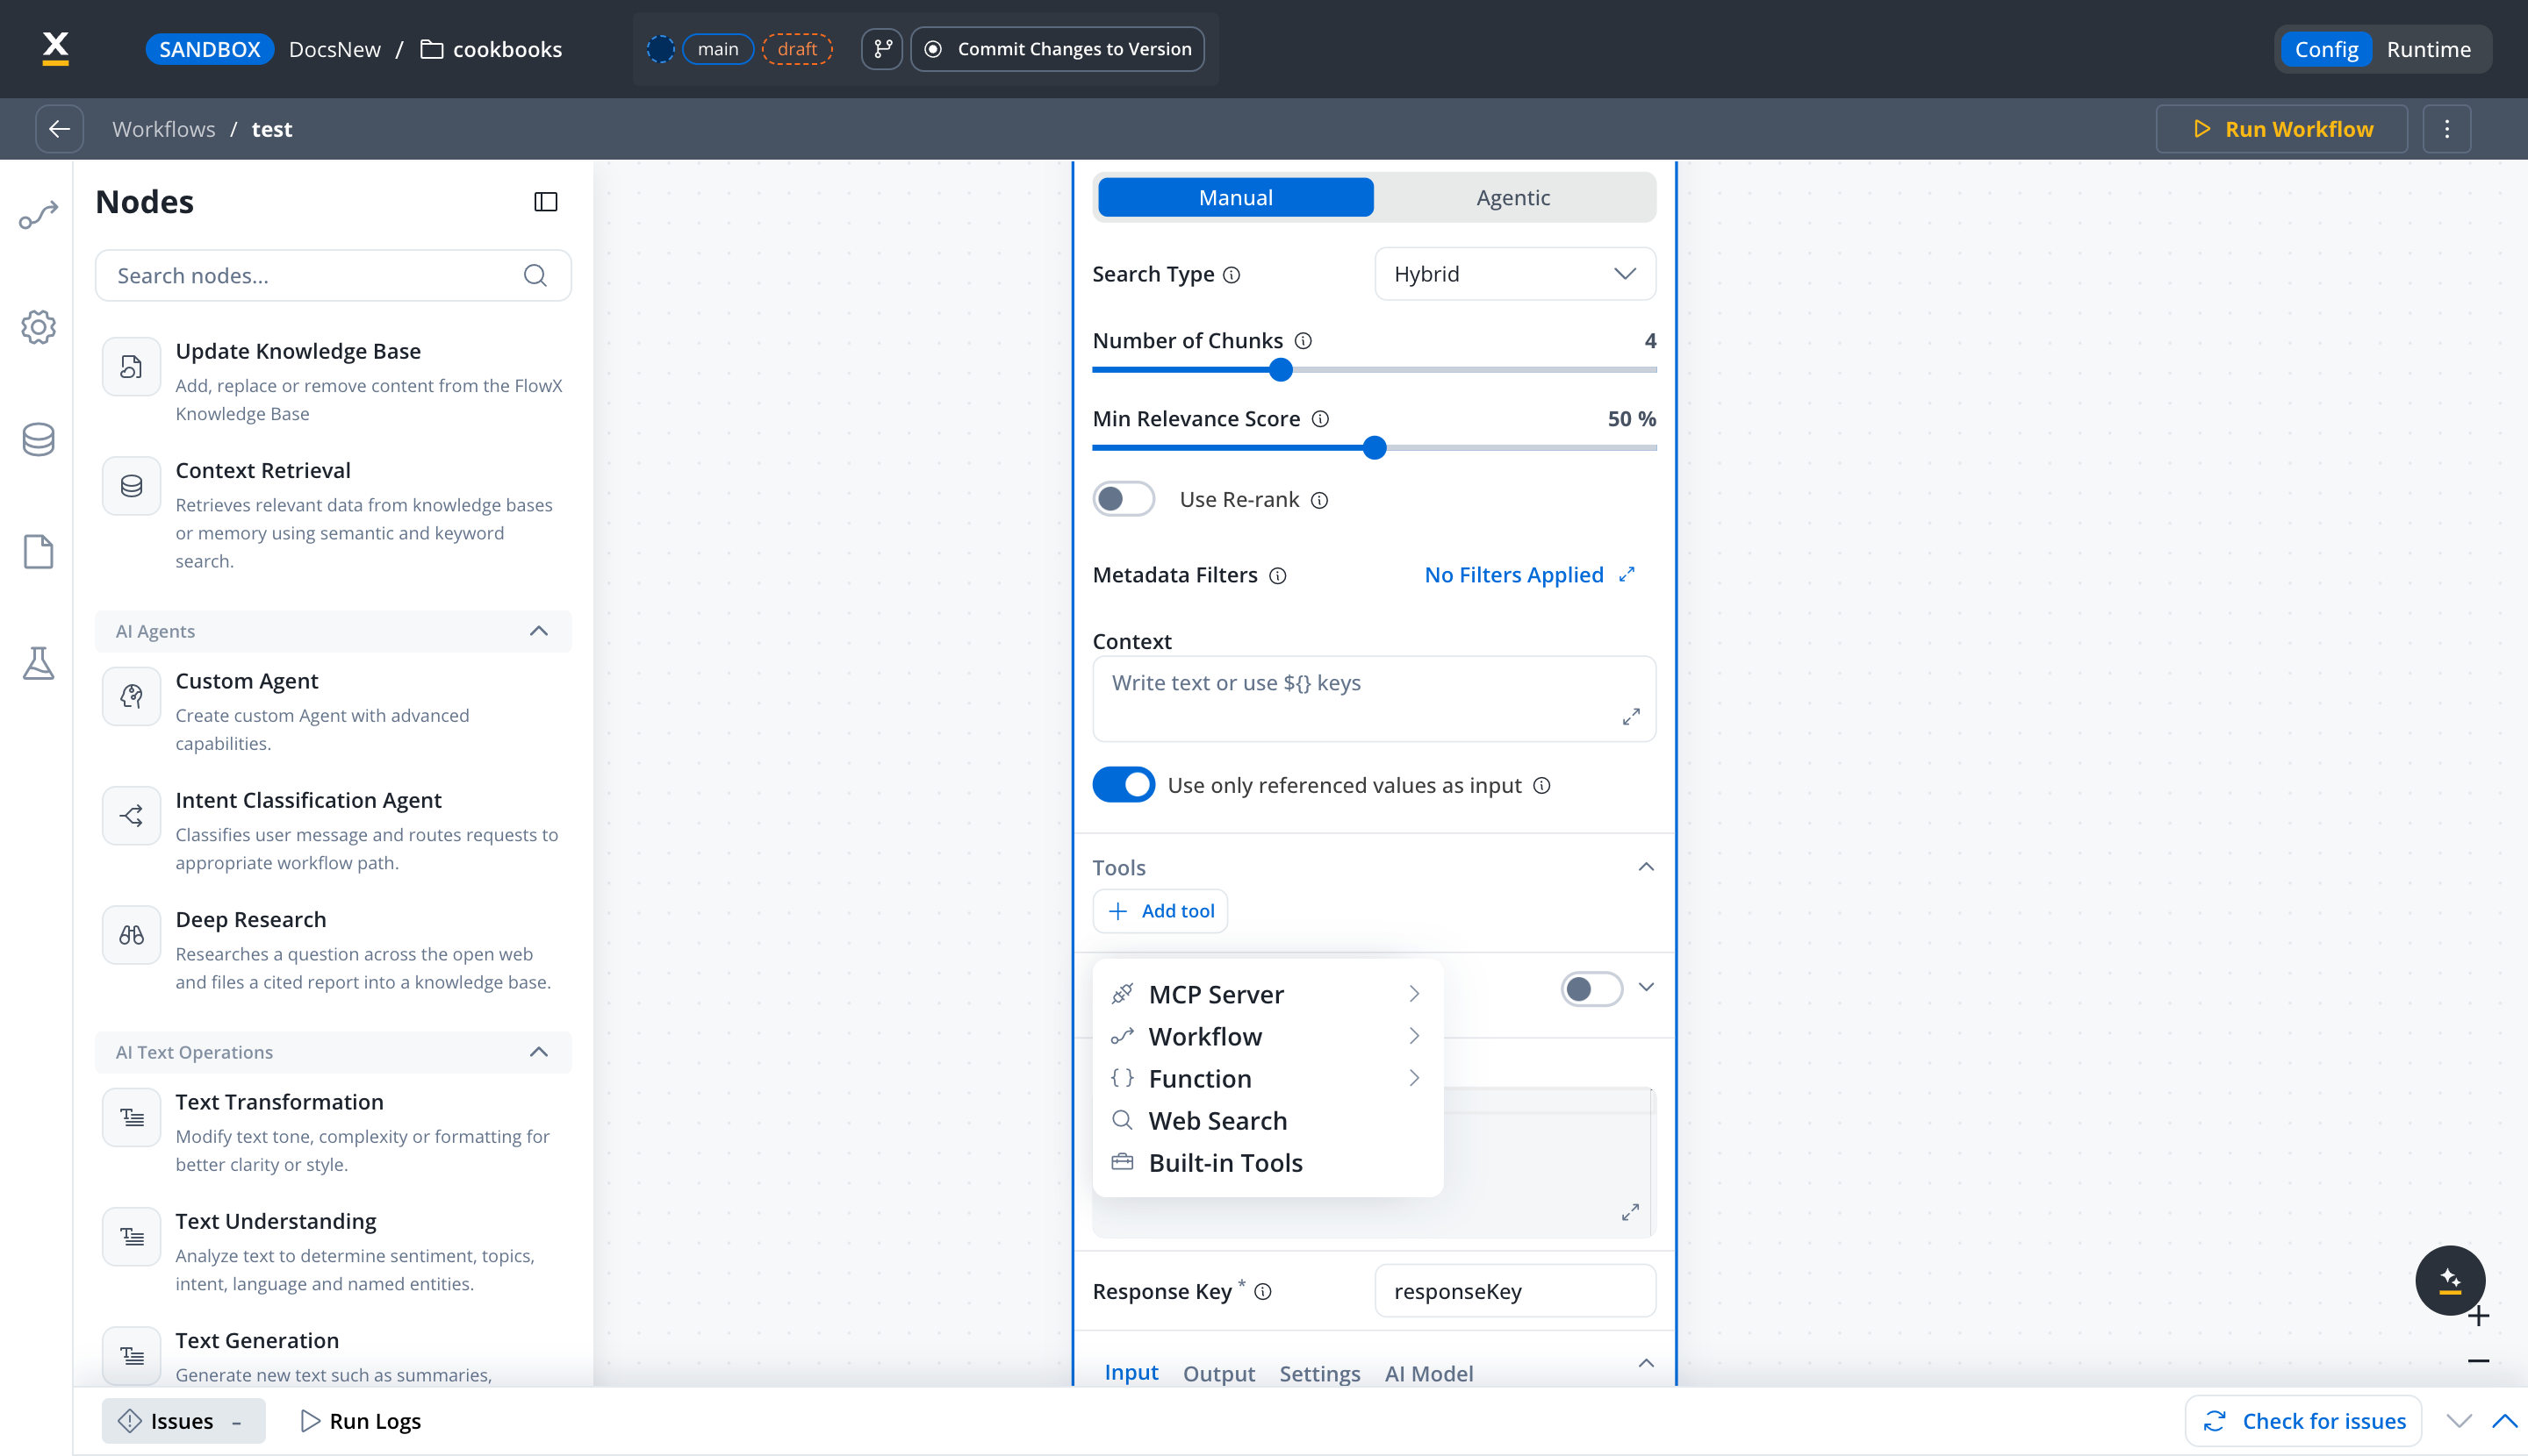
Task: Expand Function submenu
Action: (1267, 1078)
